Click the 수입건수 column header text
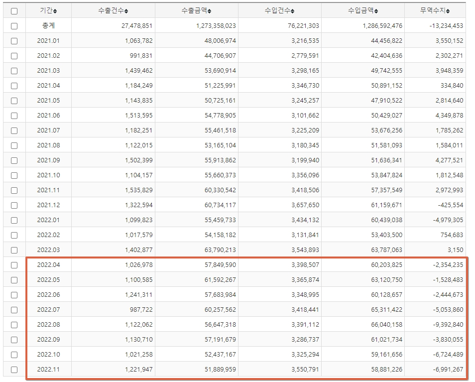 (277, 10)
